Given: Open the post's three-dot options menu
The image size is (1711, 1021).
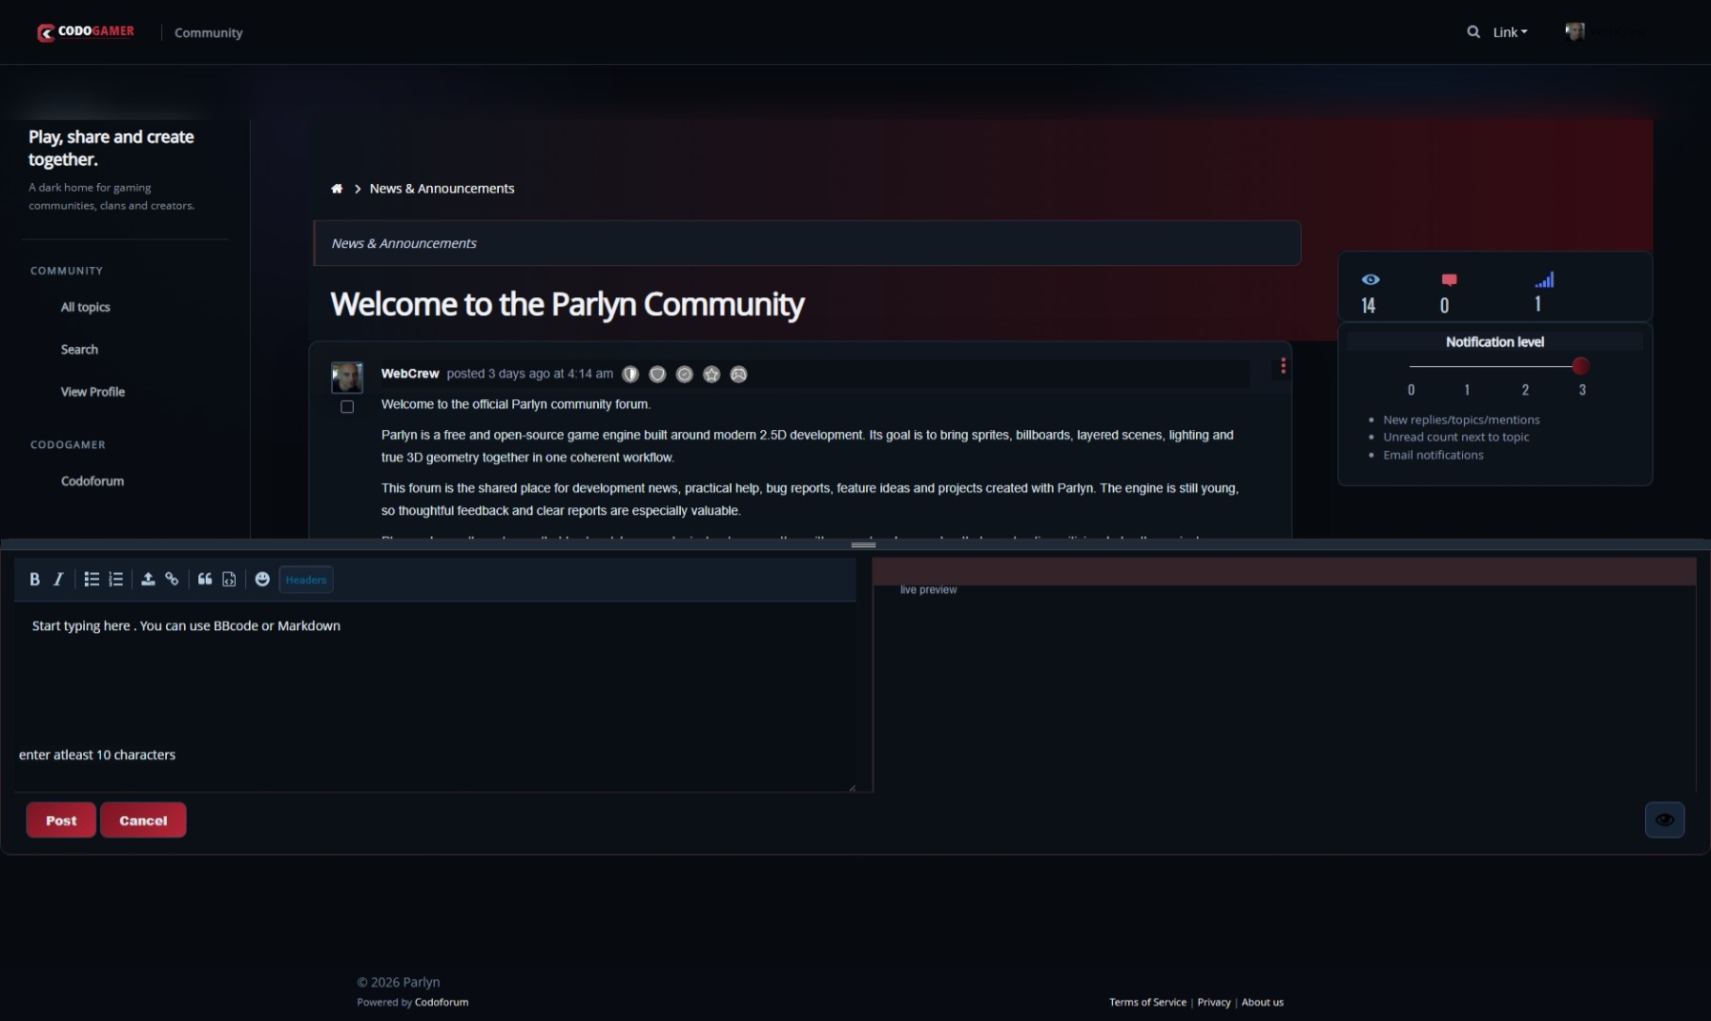Looking at the screenshot, I should point(1283,366).
